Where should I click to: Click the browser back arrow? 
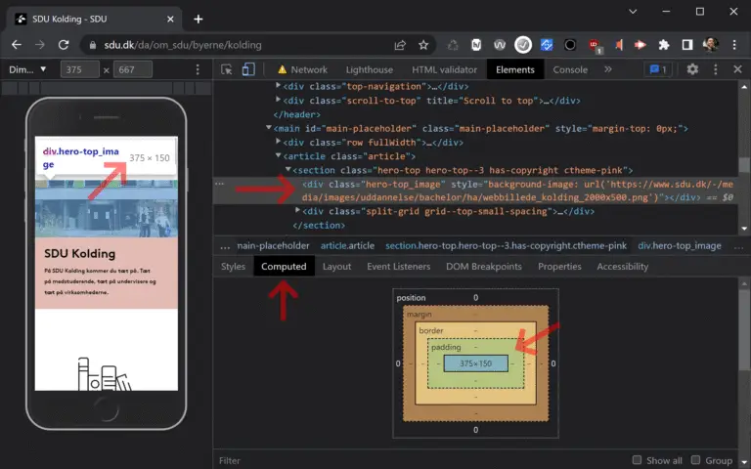(17, 45)
